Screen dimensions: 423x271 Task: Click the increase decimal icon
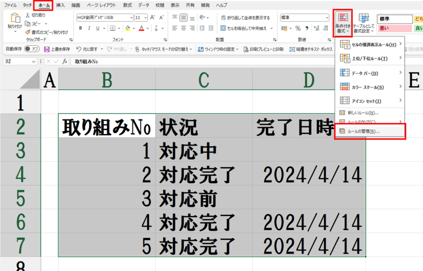(x=317, y=28)
